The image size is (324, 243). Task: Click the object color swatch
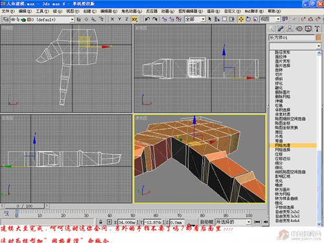(x=319, y=38)
